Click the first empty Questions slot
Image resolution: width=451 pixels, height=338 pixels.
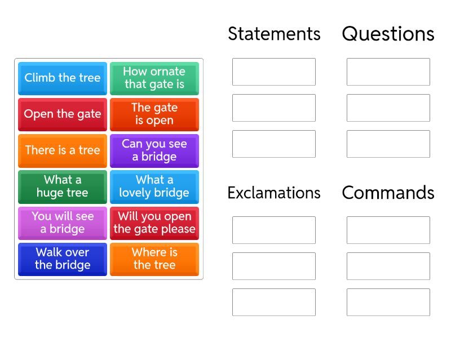click(388, 72)
